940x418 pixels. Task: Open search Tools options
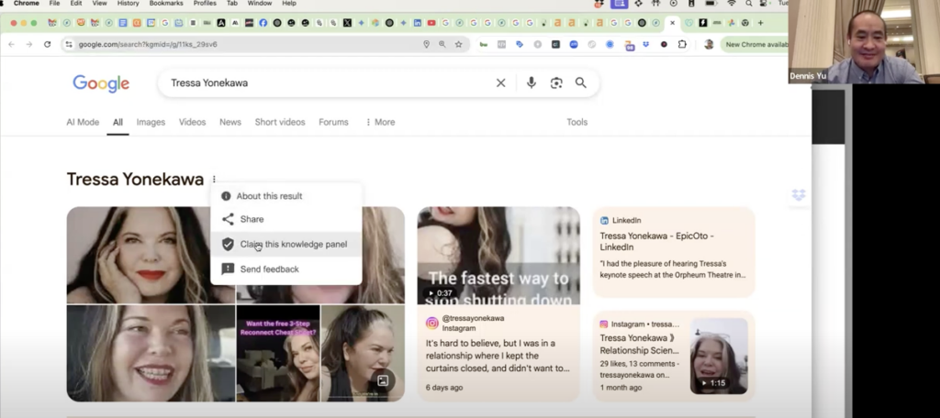(576, 122)
